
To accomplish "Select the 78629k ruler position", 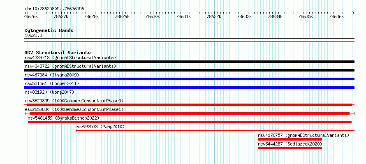I will pos(122,16).
